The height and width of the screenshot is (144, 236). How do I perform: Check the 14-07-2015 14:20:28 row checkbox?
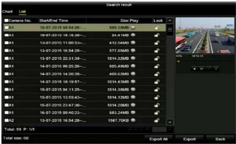[6, 74]
